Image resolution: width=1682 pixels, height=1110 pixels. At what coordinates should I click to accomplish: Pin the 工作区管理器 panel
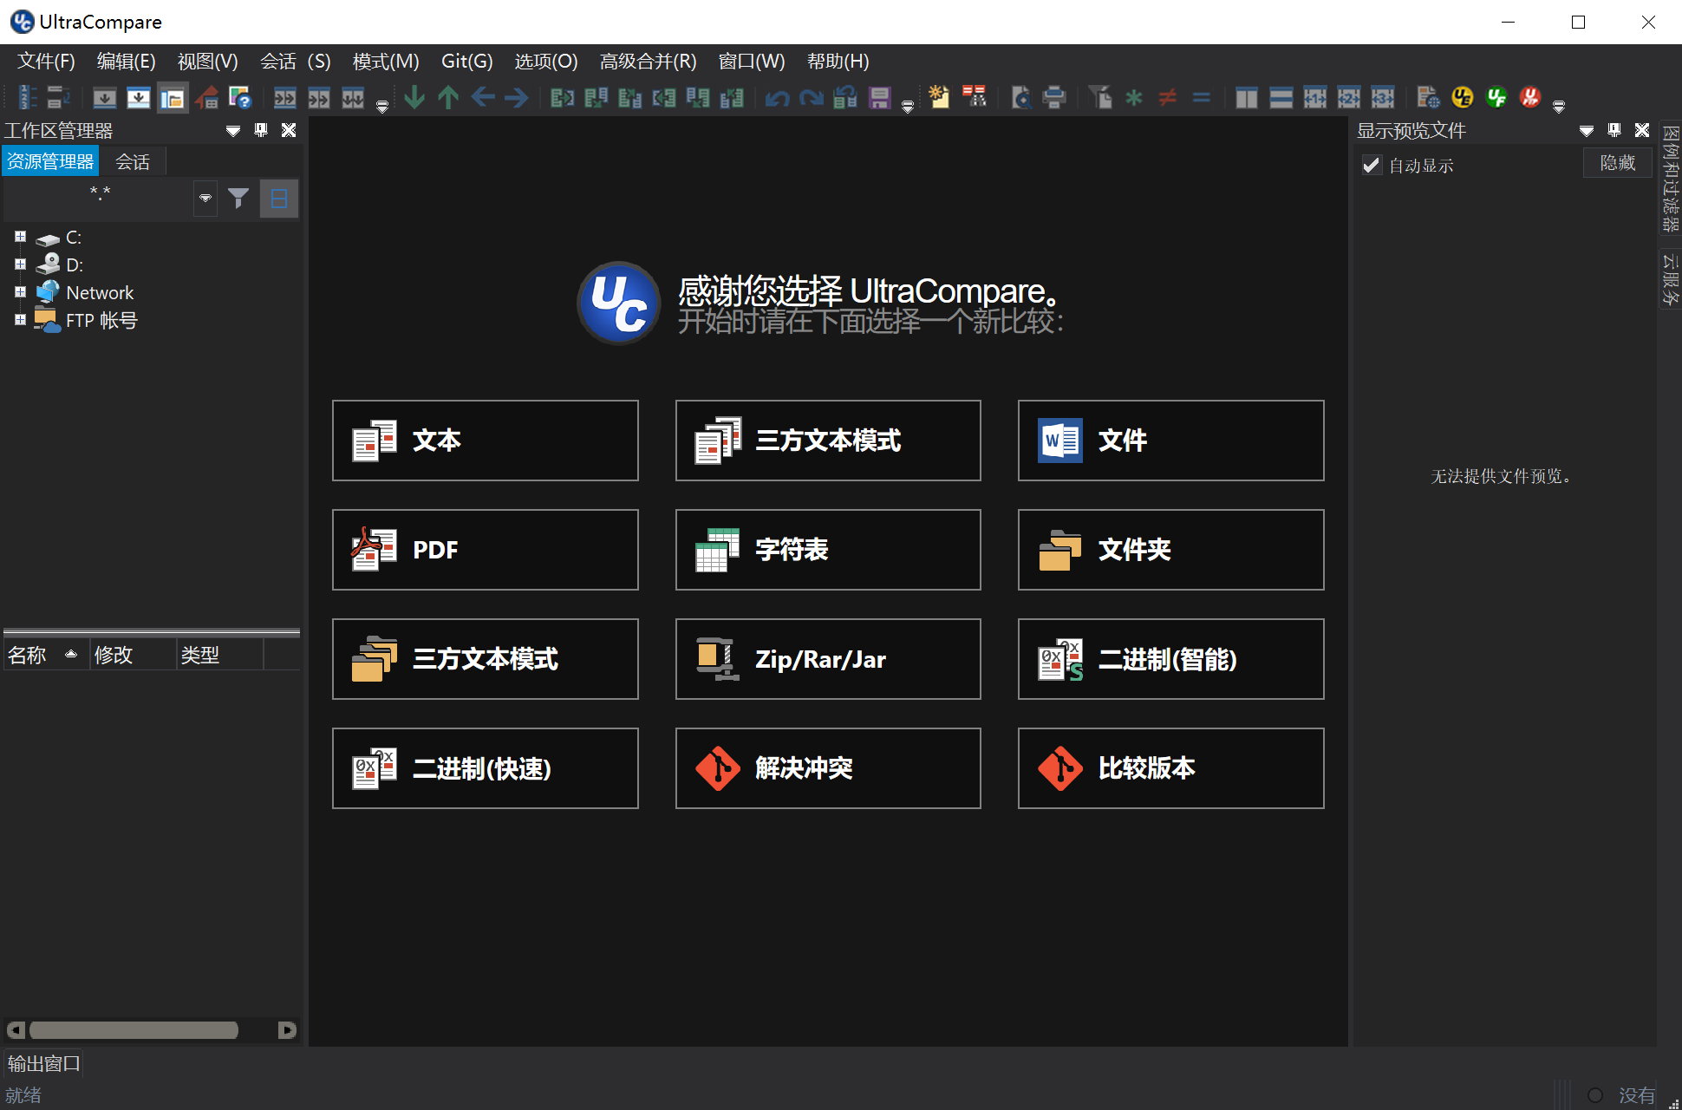click(x=261, y=130)
